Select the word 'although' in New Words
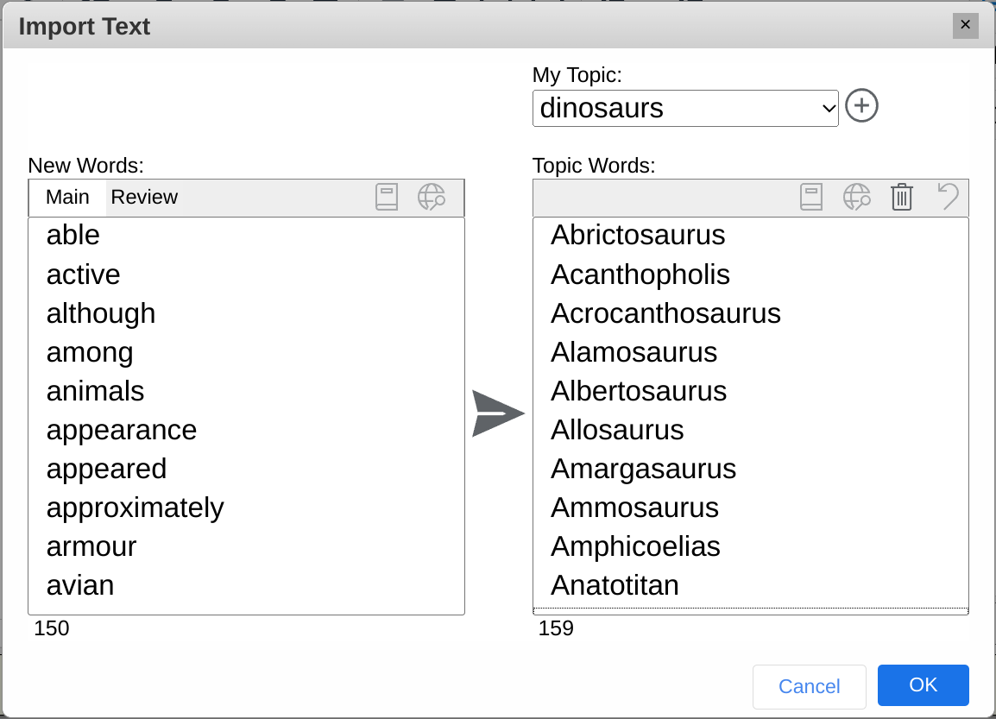 point(247,313)
